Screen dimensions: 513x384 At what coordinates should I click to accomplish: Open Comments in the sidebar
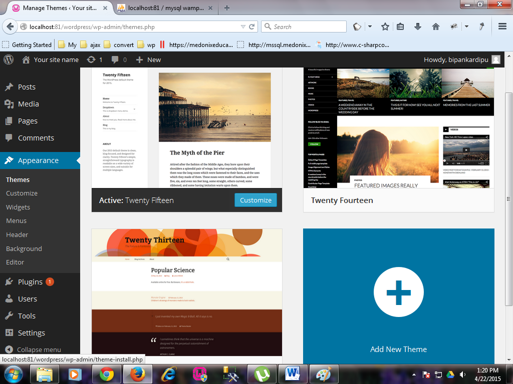click(x=36, y=138)
